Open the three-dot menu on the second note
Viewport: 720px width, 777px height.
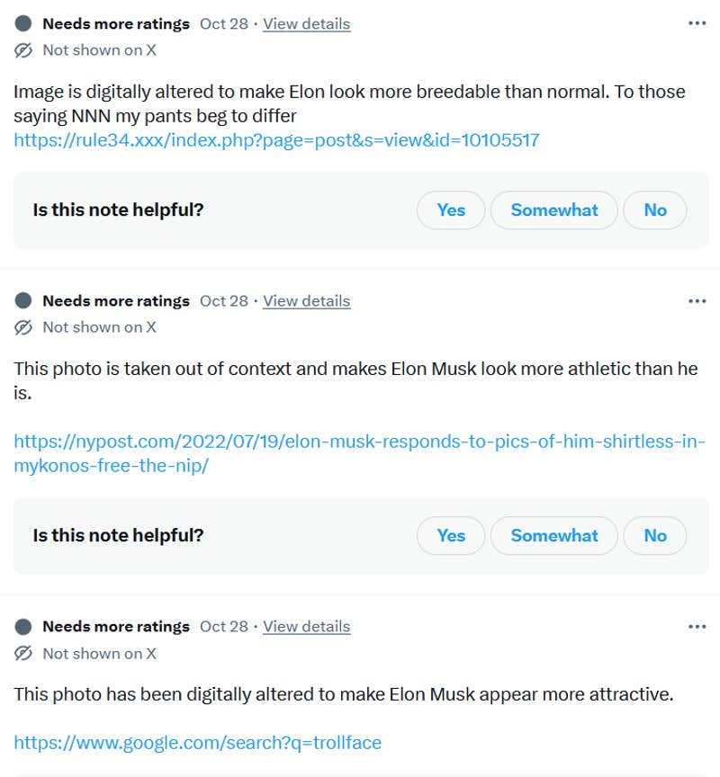pyautogui.click(x=697, y=300)
